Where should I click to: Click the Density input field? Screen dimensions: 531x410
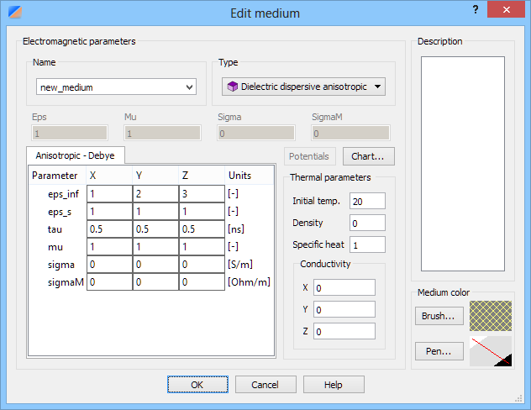[367, 223]
